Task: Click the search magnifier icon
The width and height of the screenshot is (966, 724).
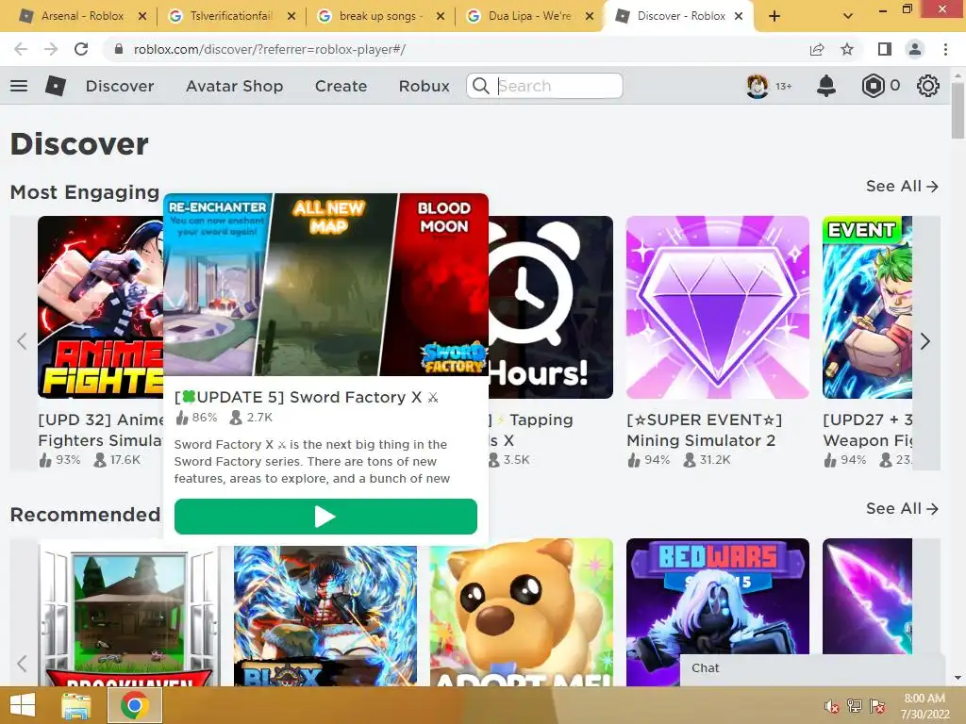Action: (480, 86)
